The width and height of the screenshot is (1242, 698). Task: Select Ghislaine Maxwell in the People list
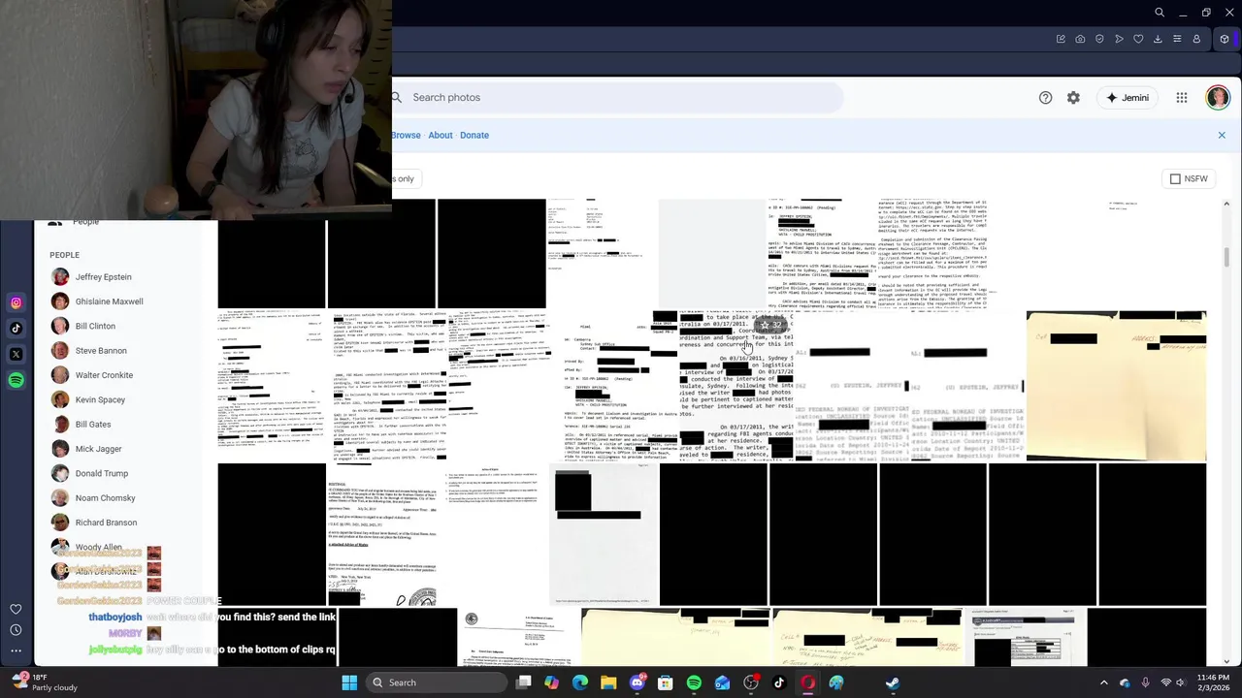109,301
